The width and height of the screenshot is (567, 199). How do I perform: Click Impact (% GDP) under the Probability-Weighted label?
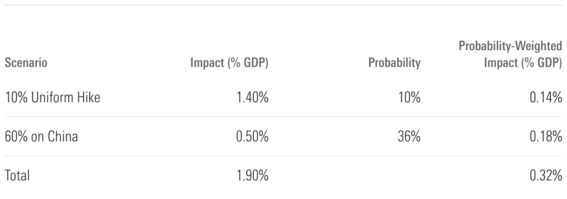522,63
